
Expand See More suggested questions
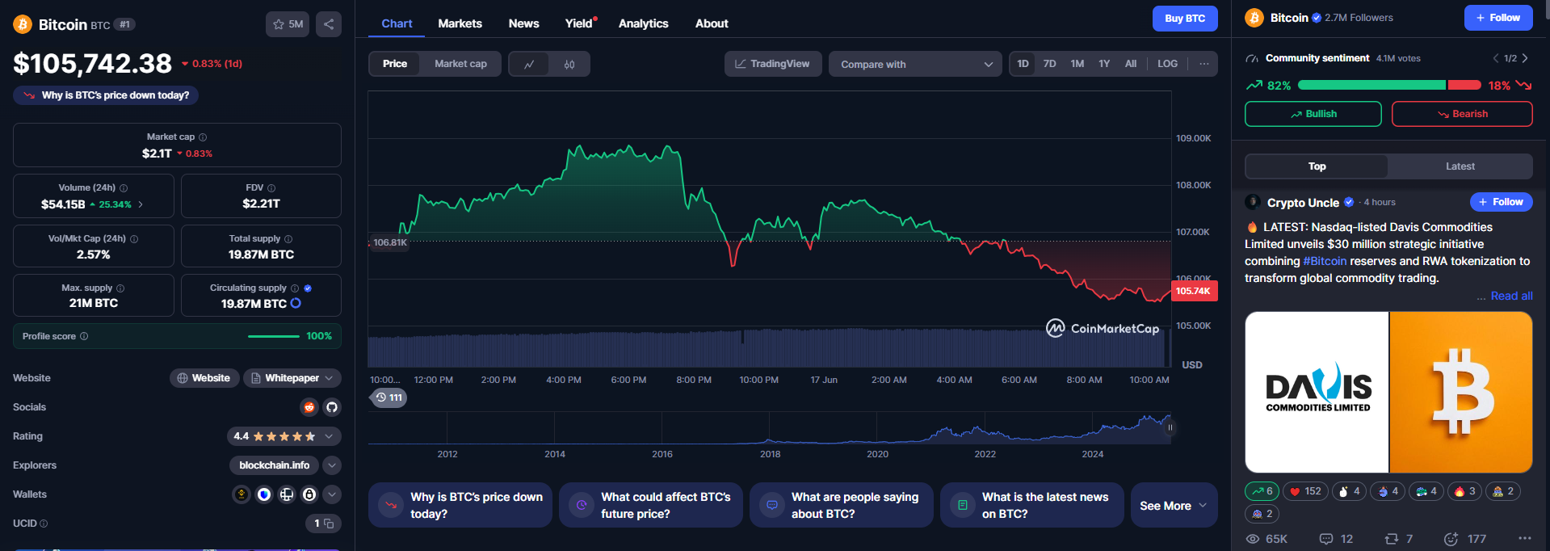pyautogui.click(x=1174, y=505)
